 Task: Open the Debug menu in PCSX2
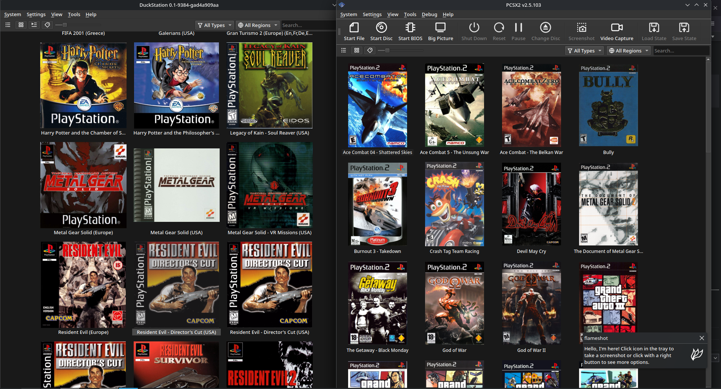tap(429, 14)
